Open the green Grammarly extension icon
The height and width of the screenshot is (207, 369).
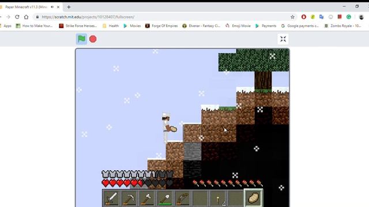pos(349,17)
